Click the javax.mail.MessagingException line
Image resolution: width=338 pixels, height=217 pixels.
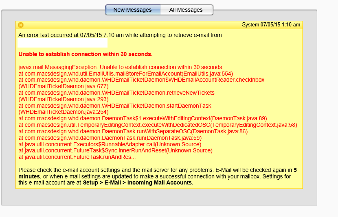click(121, 67)
